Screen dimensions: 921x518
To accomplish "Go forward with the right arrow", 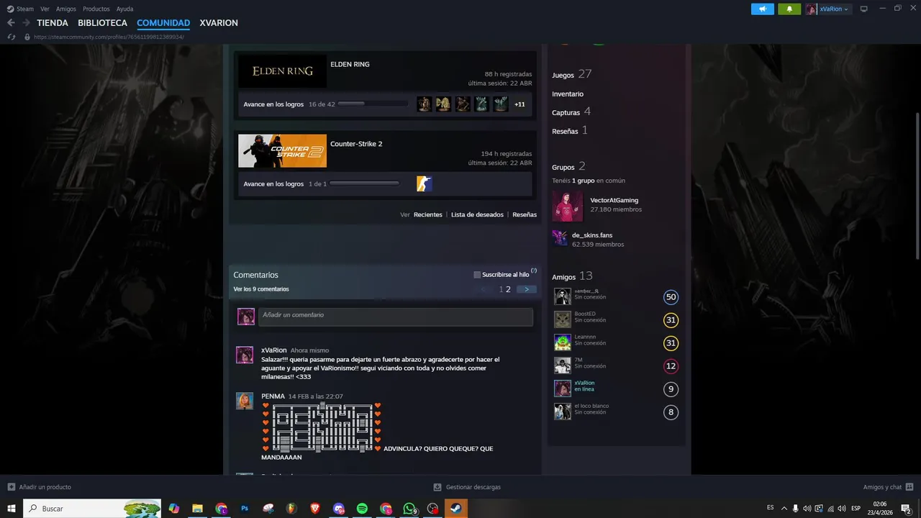I will coord(26,23).
